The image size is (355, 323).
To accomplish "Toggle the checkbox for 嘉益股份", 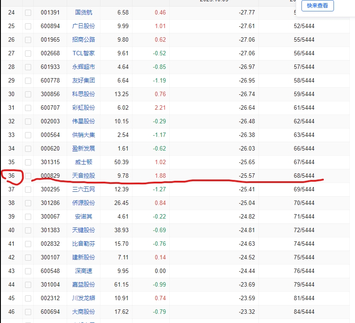I will [x=28, y=285].
